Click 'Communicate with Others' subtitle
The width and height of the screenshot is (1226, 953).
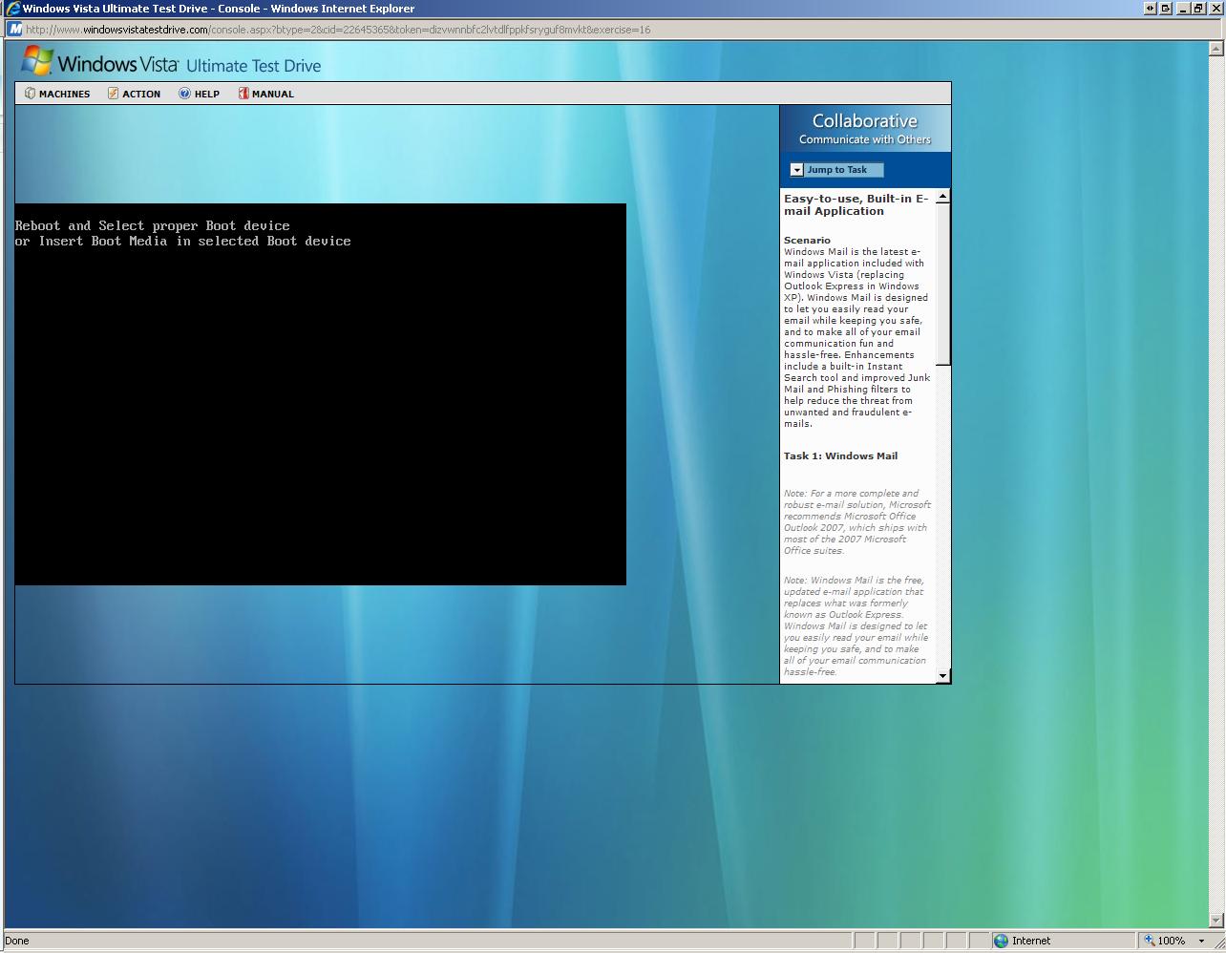(865, 139)
